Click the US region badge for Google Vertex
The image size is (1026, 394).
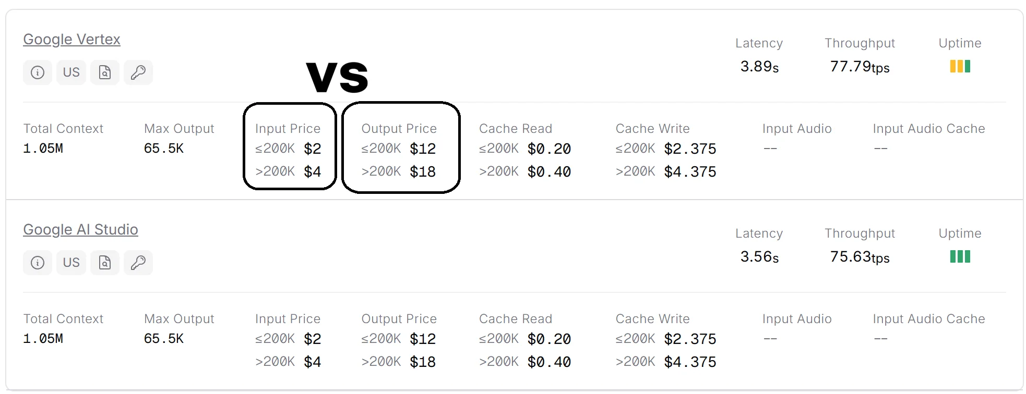click(71, 72)
